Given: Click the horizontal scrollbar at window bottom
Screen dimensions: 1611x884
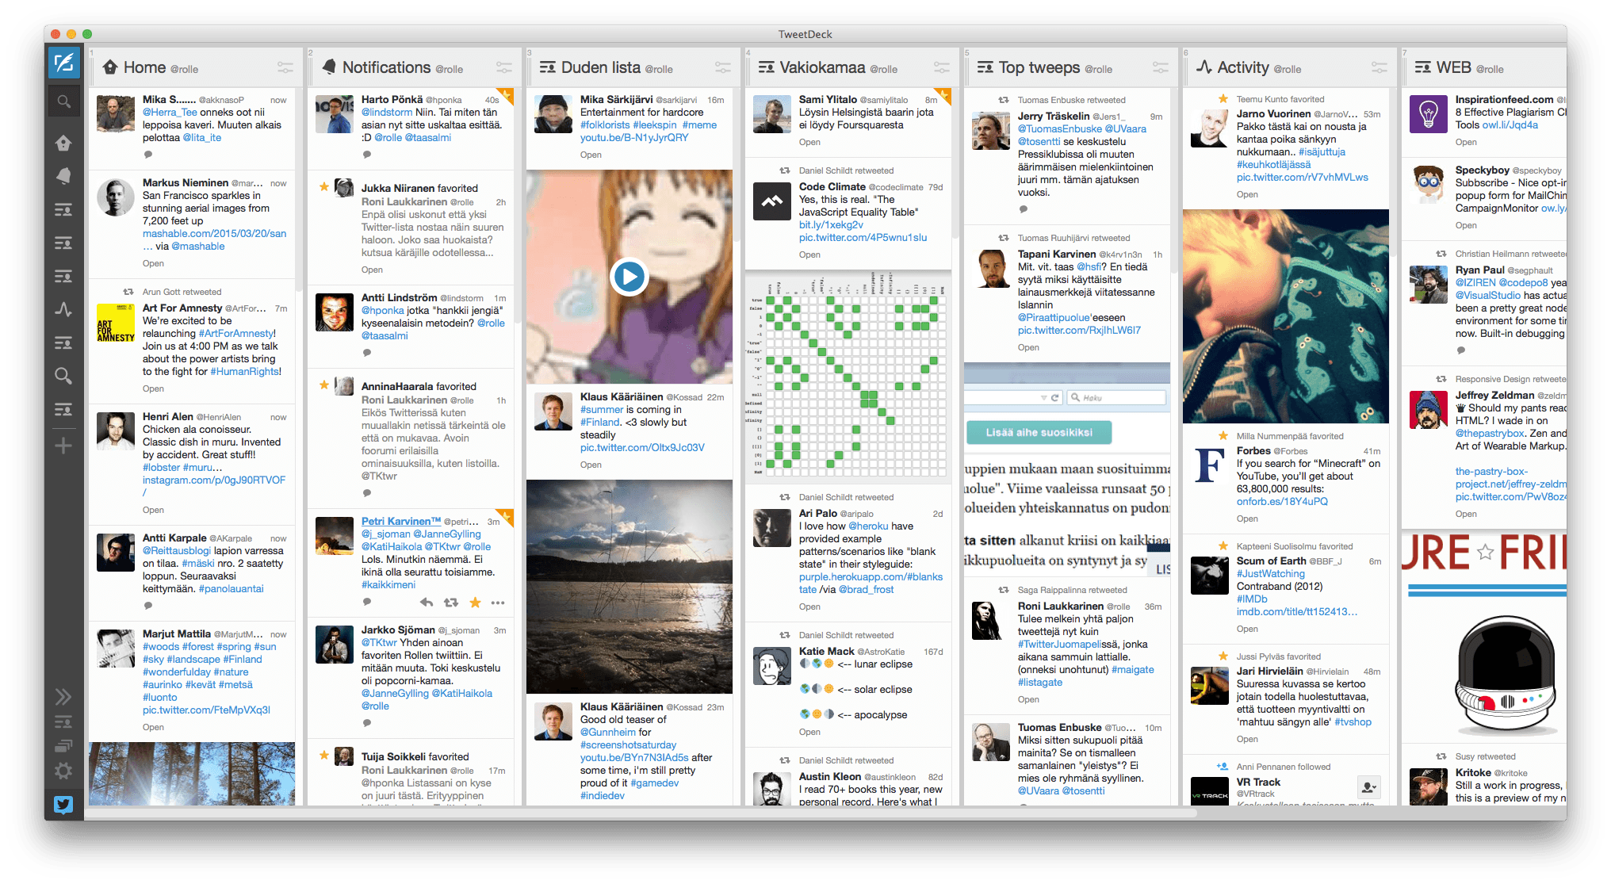Looking at the screenshot, I should [641, 813].
